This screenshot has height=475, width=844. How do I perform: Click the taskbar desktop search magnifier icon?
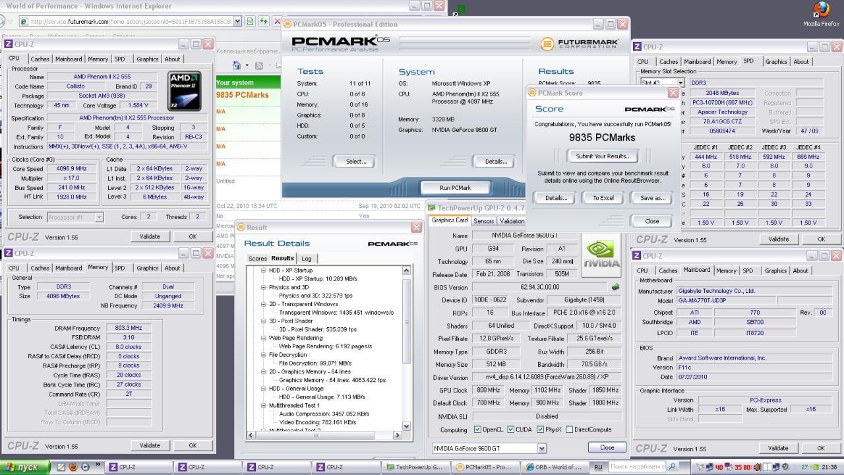(673, 466)
